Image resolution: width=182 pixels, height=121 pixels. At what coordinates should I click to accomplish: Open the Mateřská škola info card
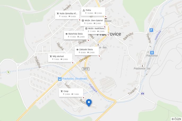pos(76,35)
